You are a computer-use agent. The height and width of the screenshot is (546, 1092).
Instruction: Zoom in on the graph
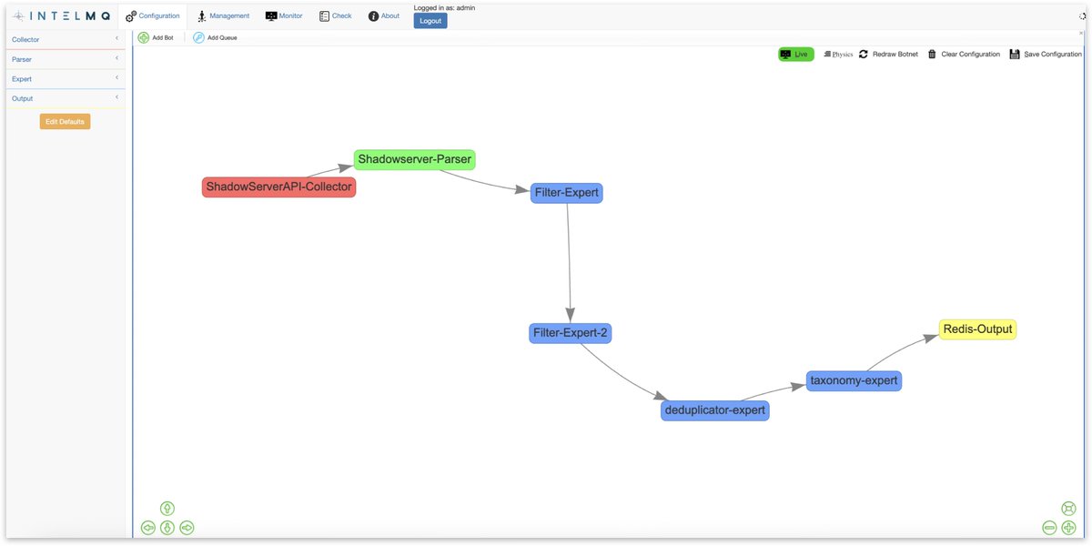point(1068,528)
